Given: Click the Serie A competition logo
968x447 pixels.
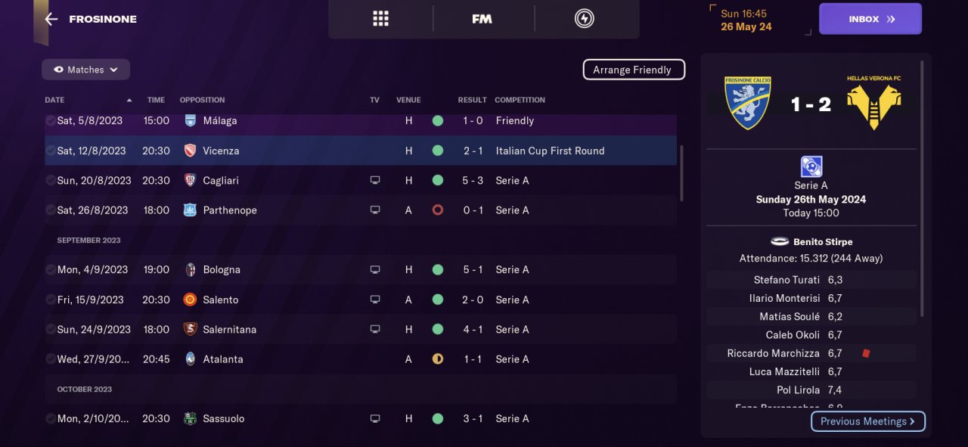Looking at the screenshot, I should point(811,166).
